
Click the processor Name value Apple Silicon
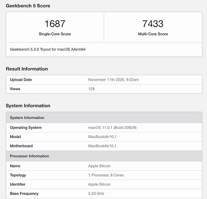click(x=99, y=166)
